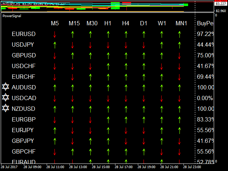This screenshot has width=228, height=171.
Task: Click the star icon beside NZDUSD
Action: click(5, 108)
